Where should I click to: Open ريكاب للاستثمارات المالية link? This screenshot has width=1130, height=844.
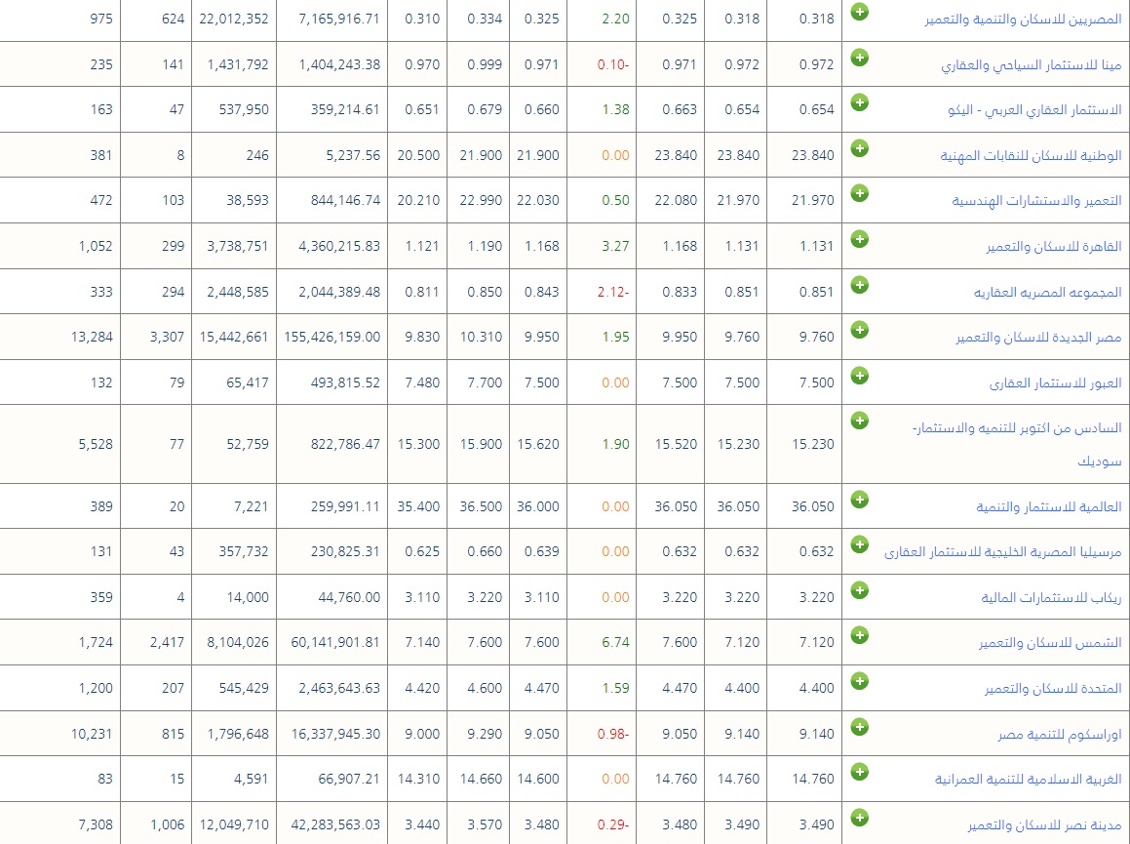click(x=1051, y=598)
